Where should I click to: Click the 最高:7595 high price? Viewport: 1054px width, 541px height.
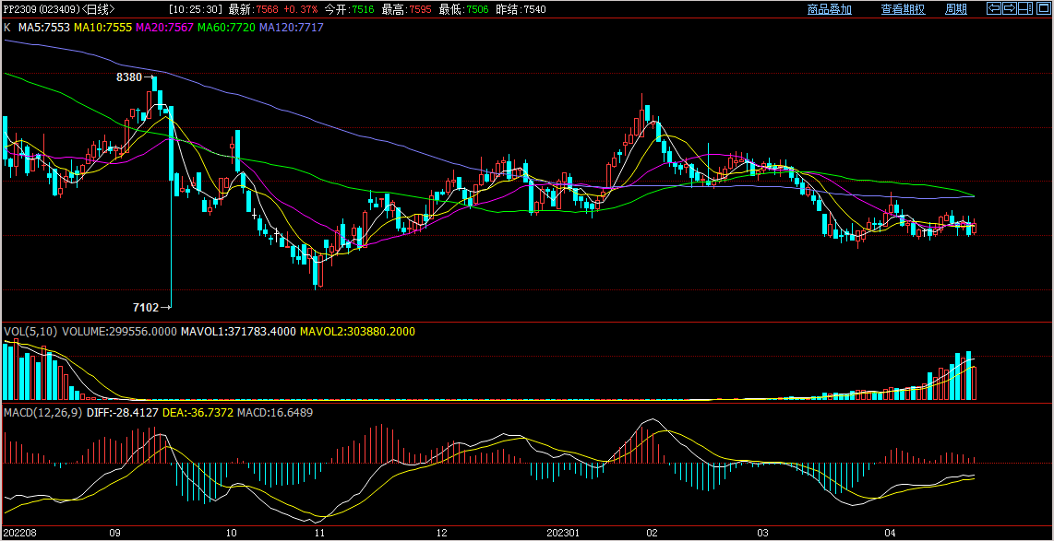click(406, 9)
